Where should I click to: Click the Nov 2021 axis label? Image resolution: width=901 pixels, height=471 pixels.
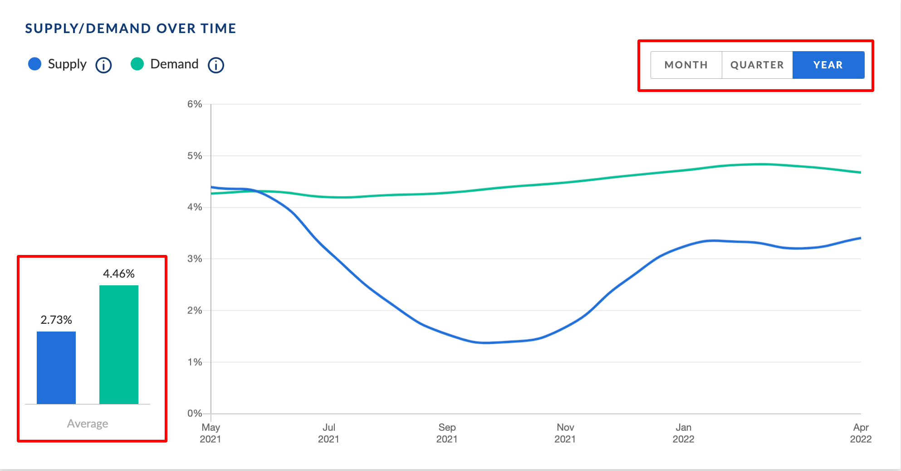click(565, 433)
